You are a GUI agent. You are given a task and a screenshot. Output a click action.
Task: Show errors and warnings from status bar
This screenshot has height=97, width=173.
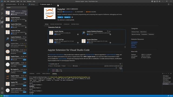tap(6, 96)
